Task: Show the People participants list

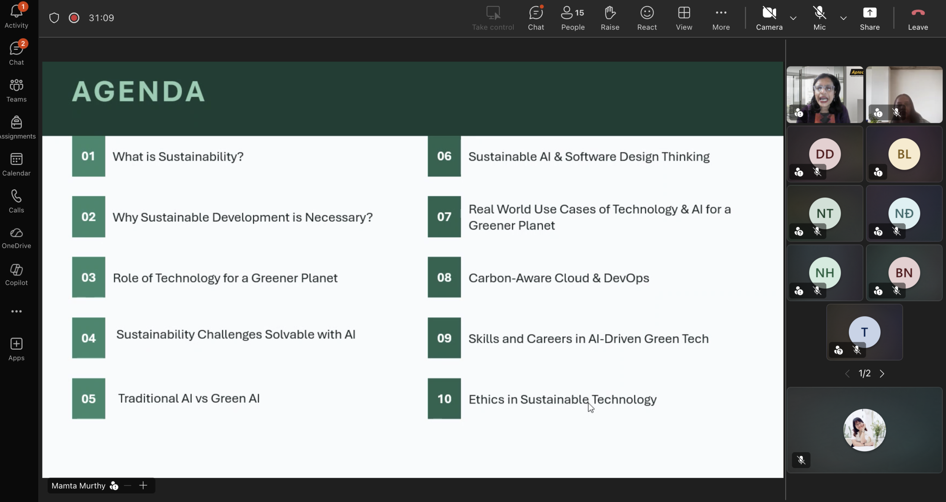Action: (x=572, y=18)
